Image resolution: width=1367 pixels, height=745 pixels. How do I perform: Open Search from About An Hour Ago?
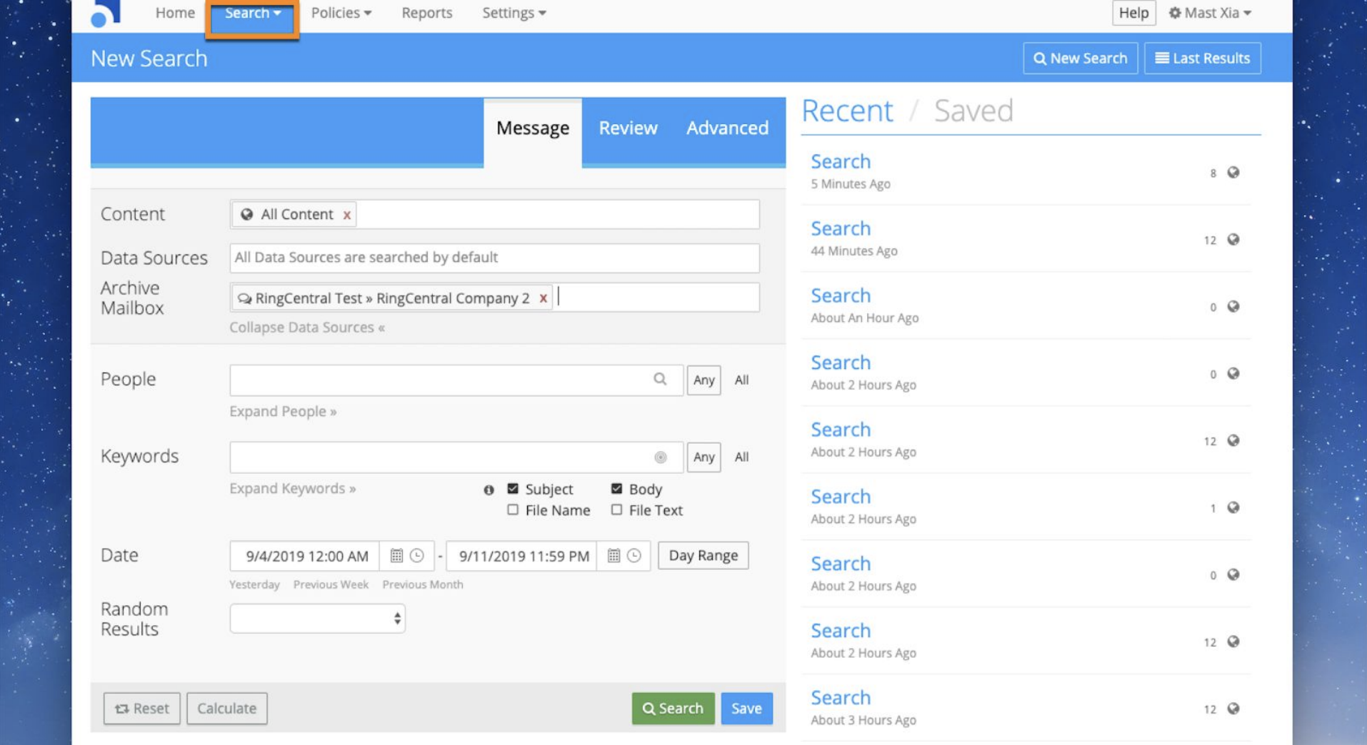pyautogui.click(x=841, y=296)
